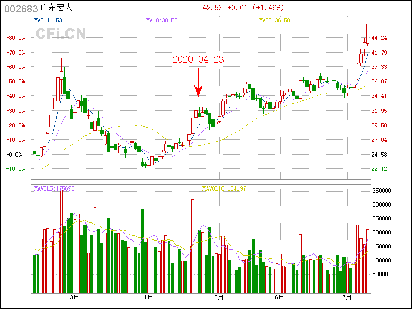Click the +80.0% label on the left axis

pos(15,38)
